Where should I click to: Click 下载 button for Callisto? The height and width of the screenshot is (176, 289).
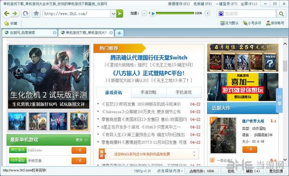pyautogui.click(x=79, y=150)
